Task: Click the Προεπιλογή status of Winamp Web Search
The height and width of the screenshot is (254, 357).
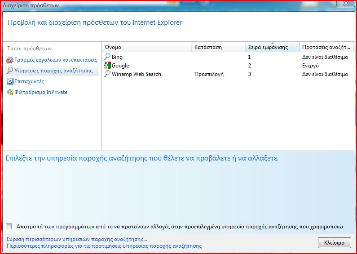Action: (209, 74)
